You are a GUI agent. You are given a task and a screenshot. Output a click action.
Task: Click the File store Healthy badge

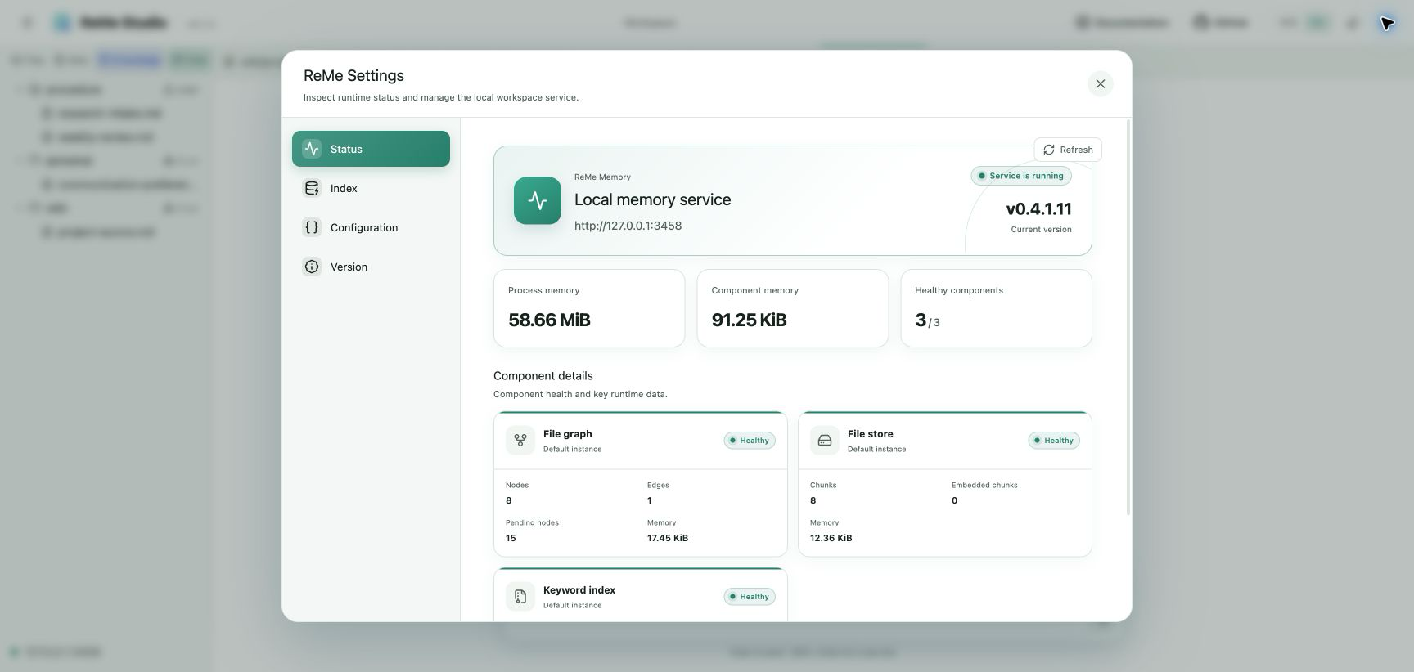click(x=1054, y=441)
